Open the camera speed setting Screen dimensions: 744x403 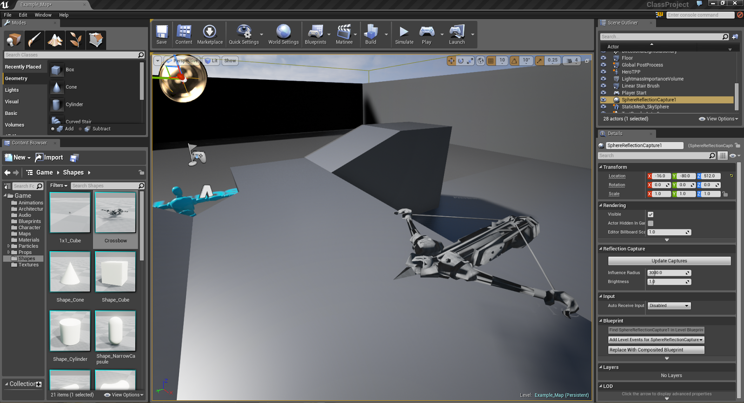pyautogui.click(x=571, y=61)
